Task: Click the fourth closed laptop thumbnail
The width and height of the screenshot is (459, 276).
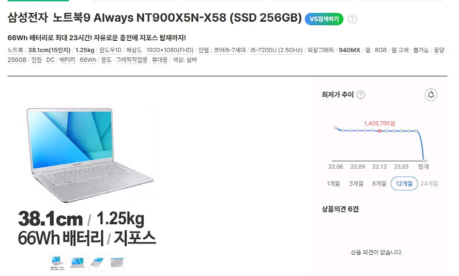Action: [x=117, y=262]
